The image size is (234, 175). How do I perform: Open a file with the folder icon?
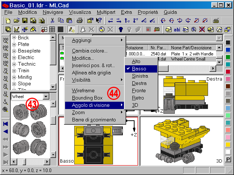[16, 20]
